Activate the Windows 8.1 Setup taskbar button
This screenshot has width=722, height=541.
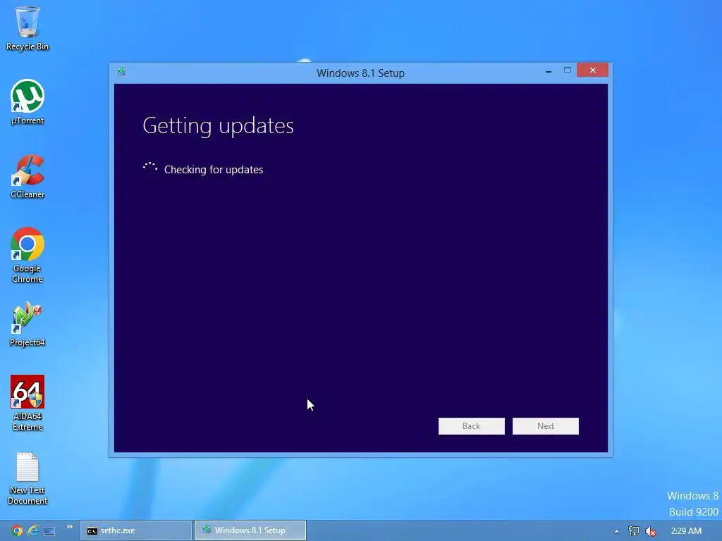coord(250,530)
